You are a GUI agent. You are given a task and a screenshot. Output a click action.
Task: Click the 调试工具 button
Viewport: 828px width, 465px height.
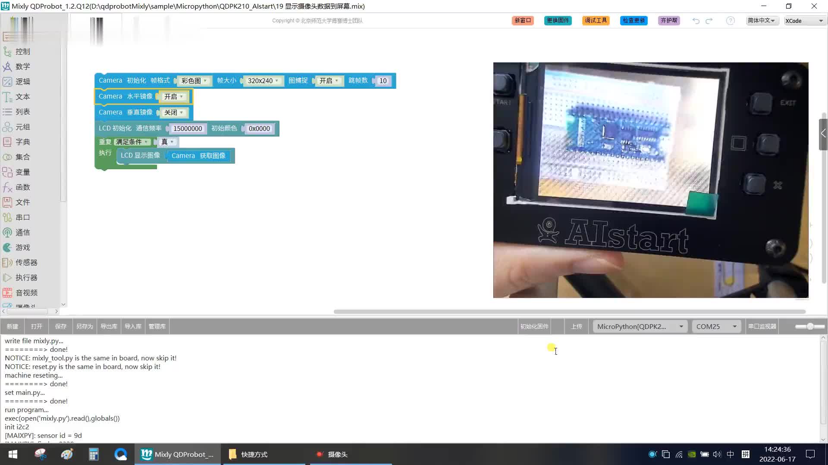pyautogui.click(x=596, y=21)
